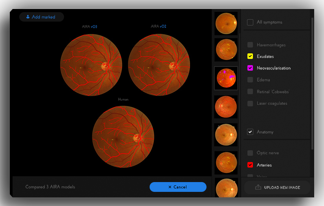Uncheck the yellow Exudates checkbox

(250, 57)
